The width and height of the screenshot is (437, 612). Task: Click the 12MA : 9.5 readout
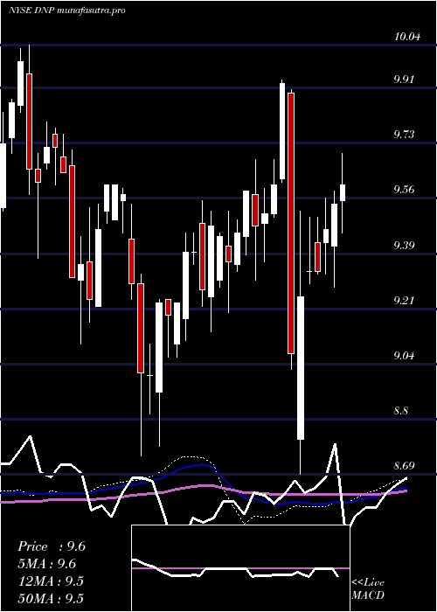click(x=51, y=581)
